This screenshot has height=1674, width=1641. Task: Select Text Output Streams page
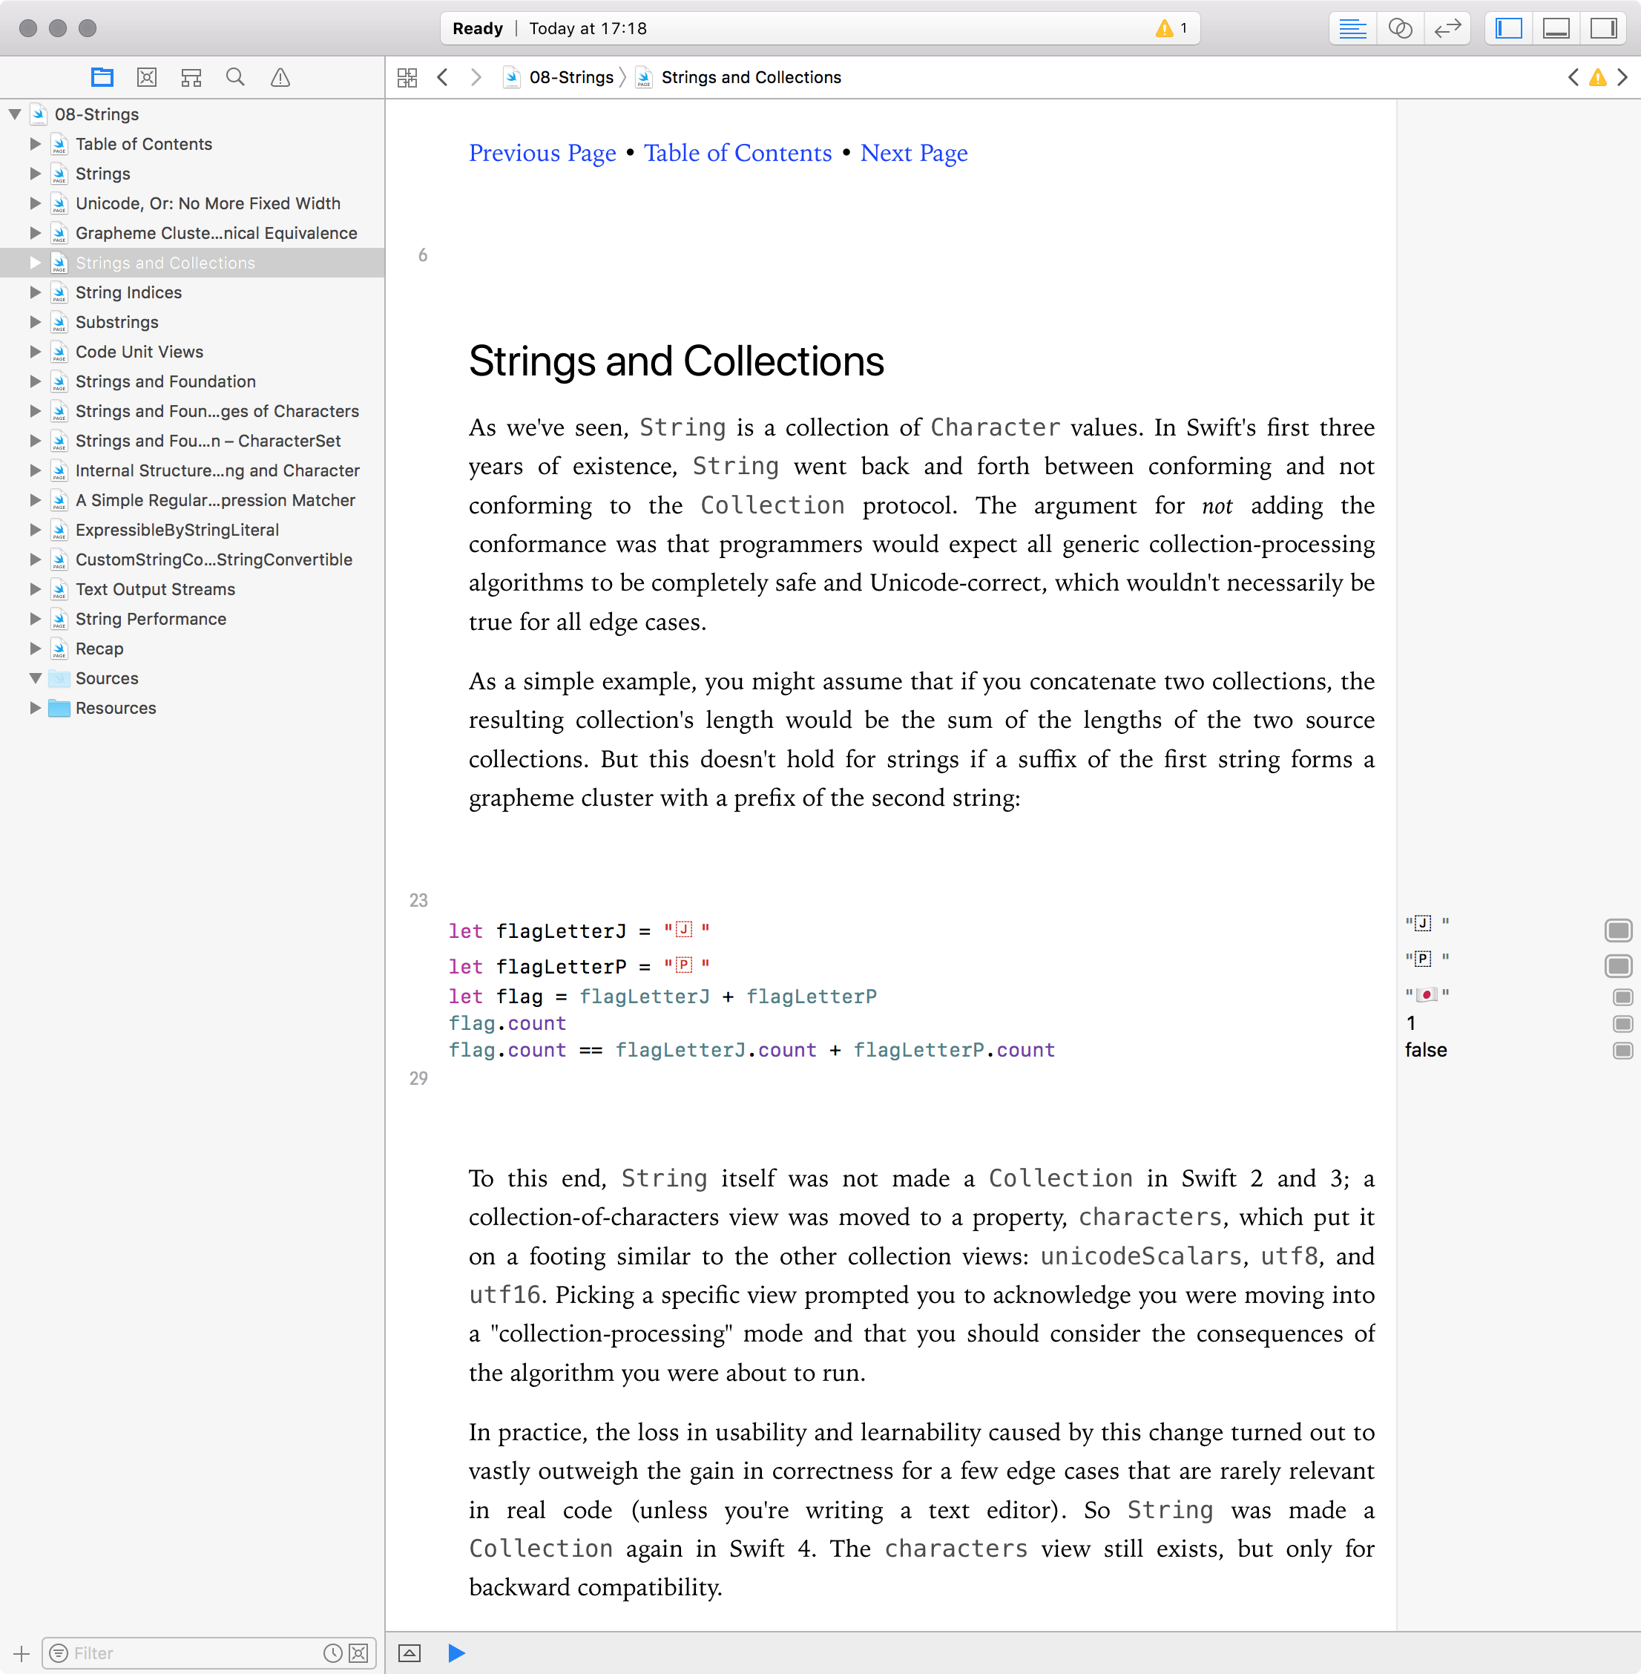(x=155, y=588)
